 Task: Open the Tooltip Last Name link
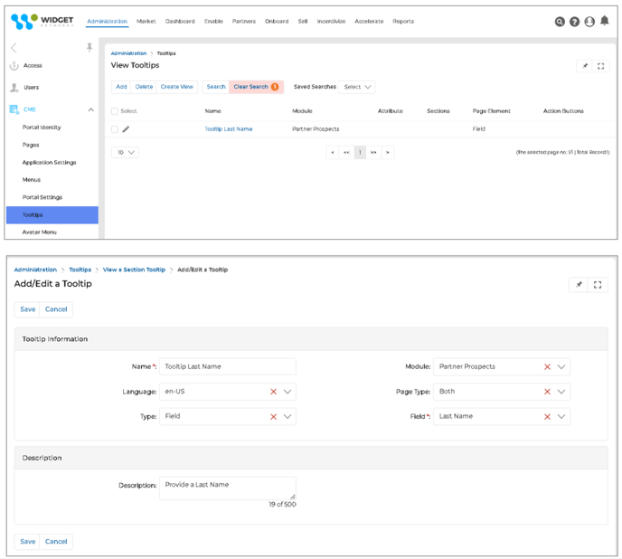click(228, 129)
